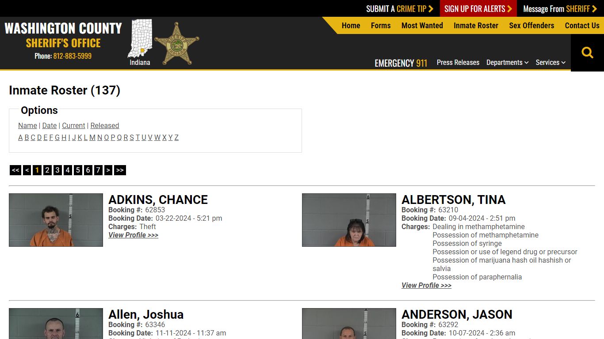View Profile for Adkins, Chance
604x339 pixels.
coord(133,235)
